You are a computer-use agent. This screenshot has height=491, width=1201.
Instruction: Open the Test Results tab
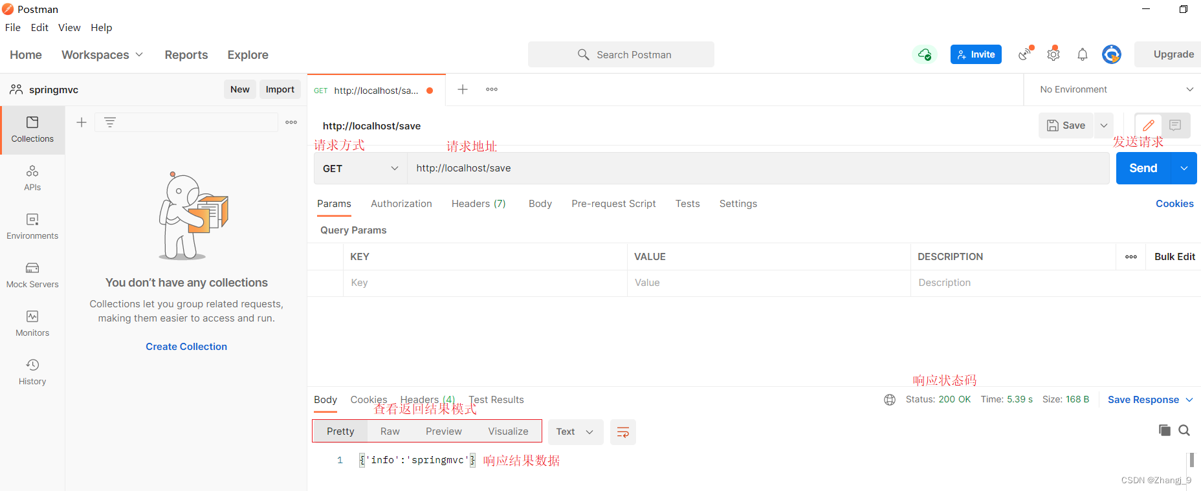(x=496, y=400)
